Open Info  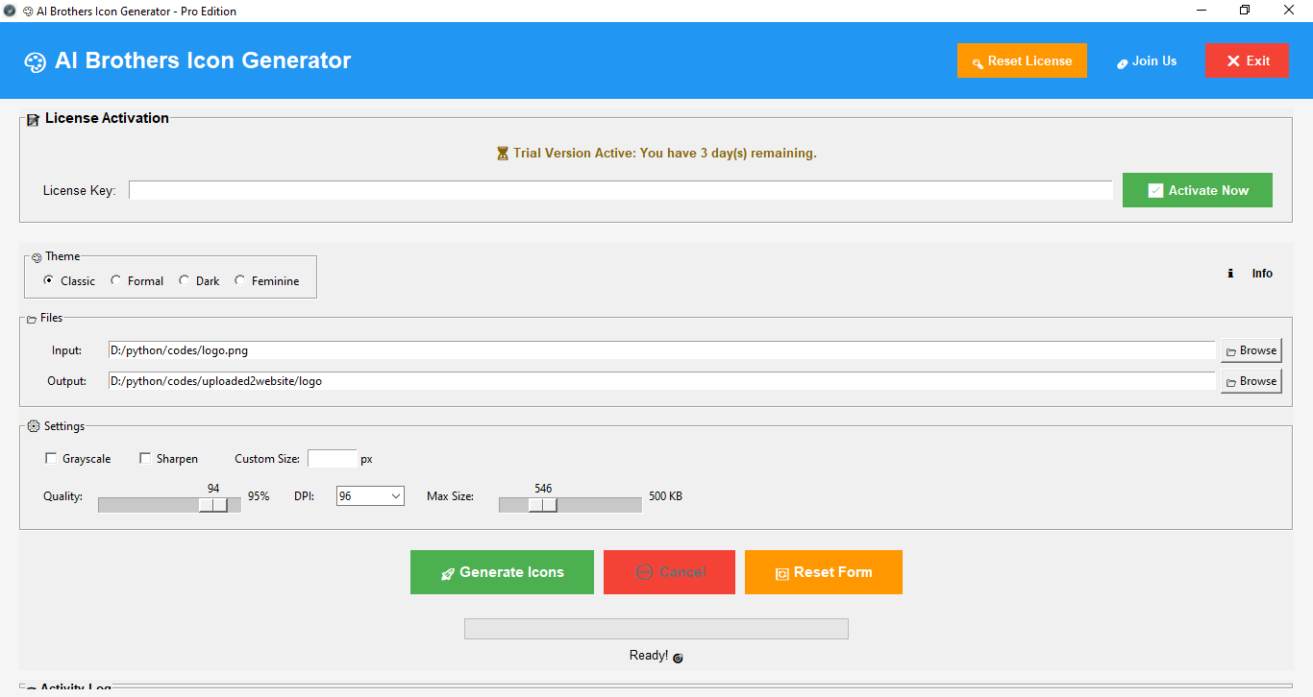1250,274
